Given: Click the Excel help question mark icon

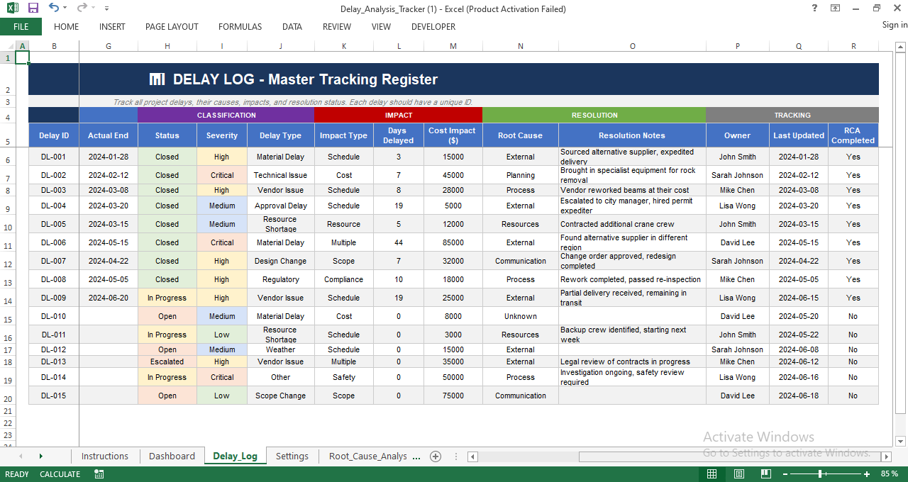Looking at the screenshot, I should click(813, 8).
